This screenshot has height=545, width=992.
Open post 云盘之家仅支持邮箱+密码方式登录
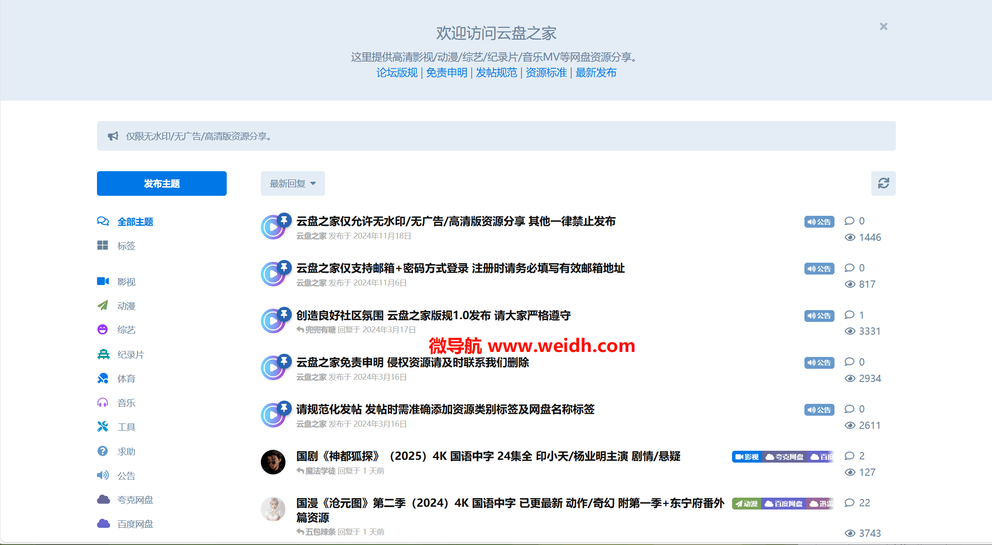point(460,269)
